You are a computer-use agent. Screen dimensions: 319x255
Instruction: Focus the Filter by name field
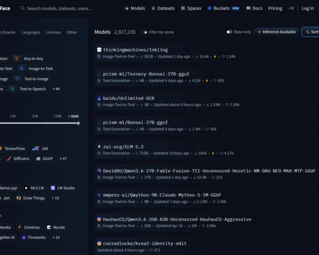click(x=174, y=32)
